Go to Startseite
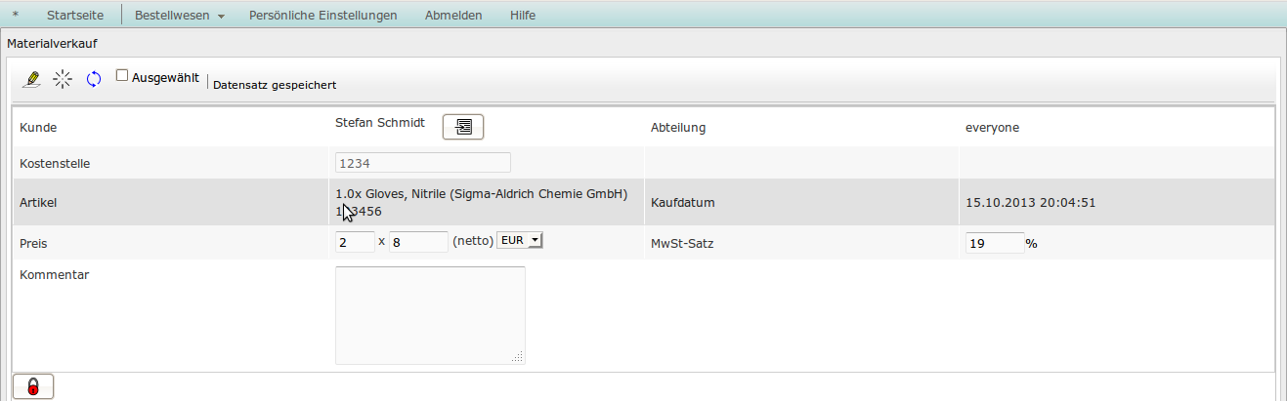This screenshot has height=401, width=1287. [x=75, y=16]
